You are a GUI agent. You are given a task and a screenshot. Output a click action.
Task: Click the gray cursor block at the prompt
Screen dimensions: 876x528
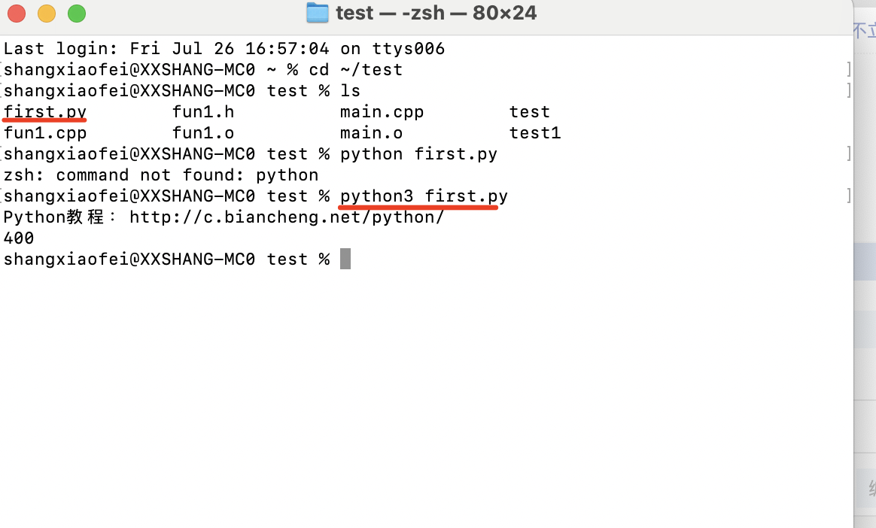(x=345, y=259)
